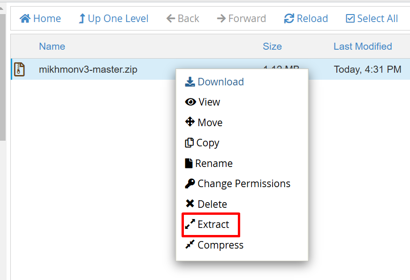
Task: Click the Up One Level arrow icon
Action: coord(82,19)
